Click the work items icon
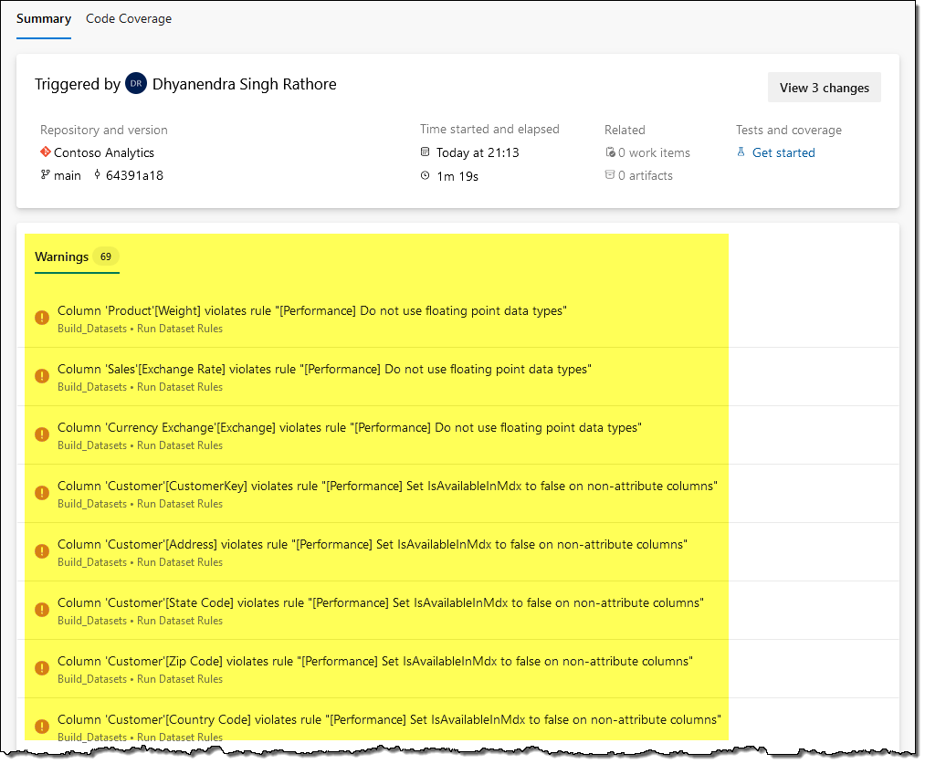The height and width of the screenshot is (764, 925). pos(610,152)
